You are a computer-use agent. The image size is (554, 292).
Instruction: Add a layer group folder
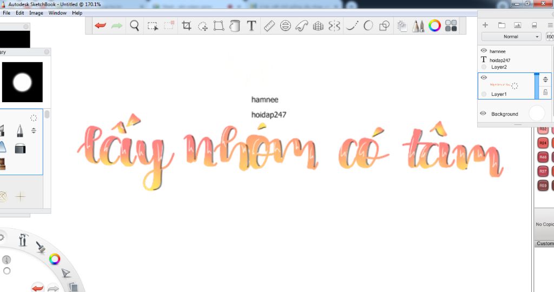point(502,25)
